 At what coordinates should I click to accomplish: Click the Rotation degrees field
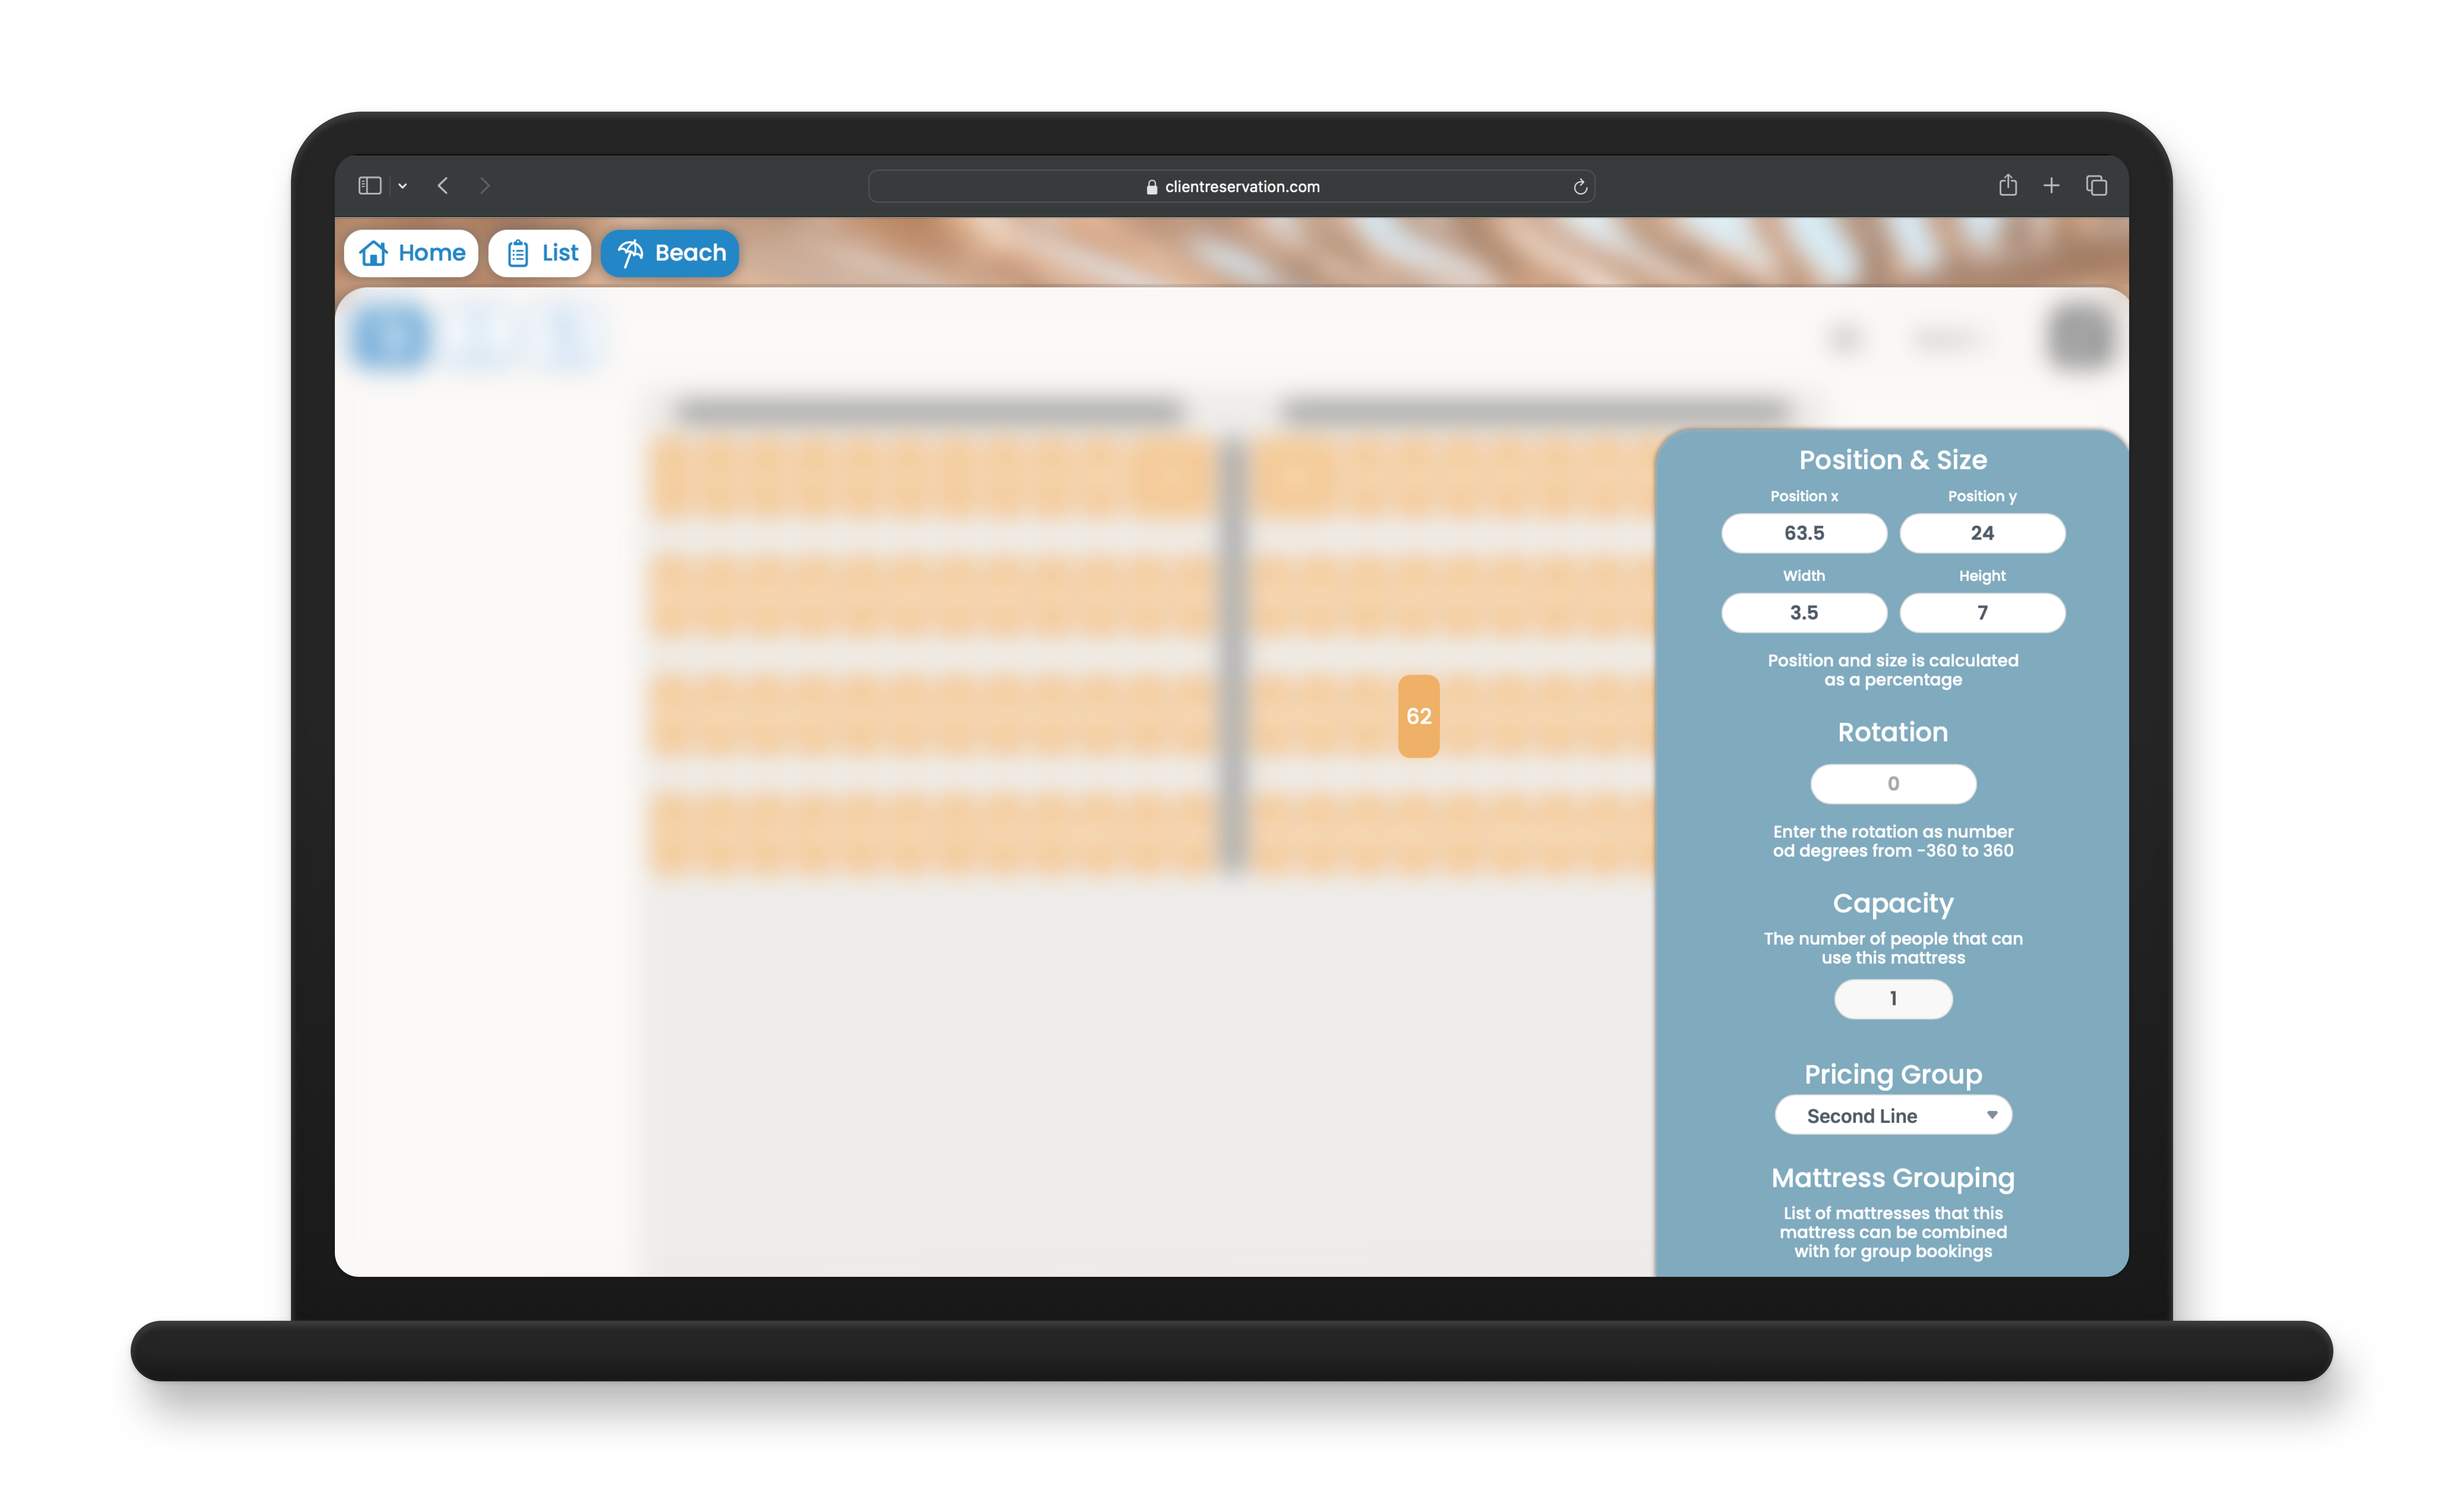(x=1893, y=784)
